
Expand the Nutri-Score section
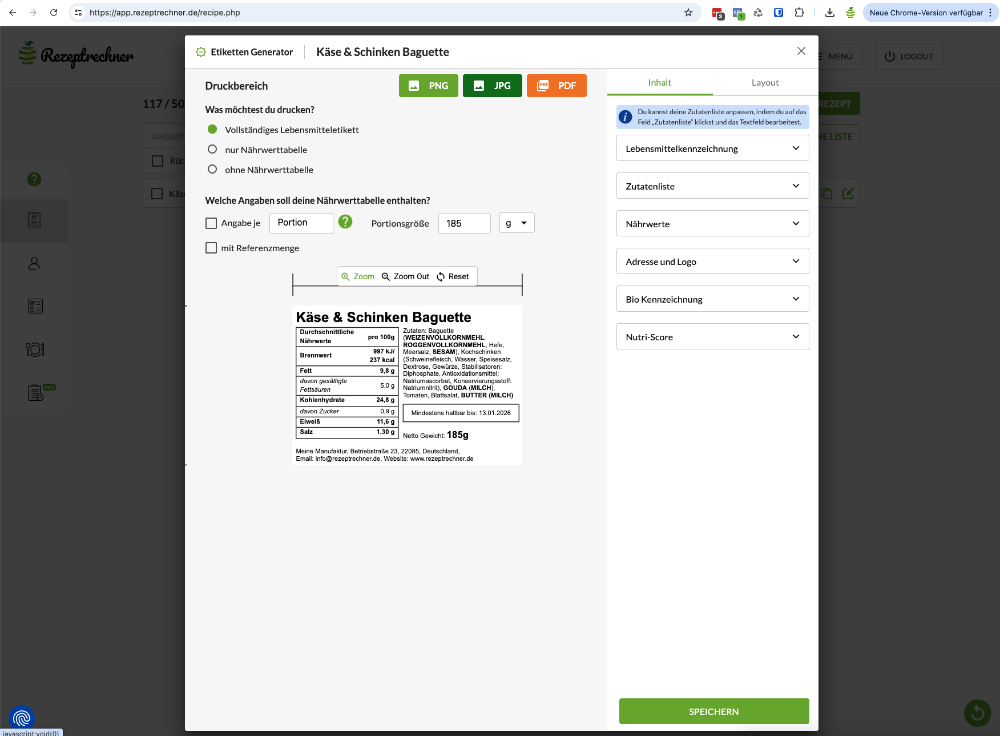(x=712, y=337)
